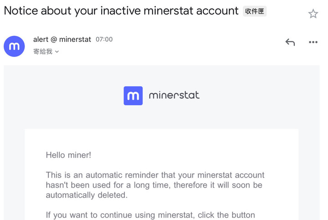Screen dimensions: 328x220
Task: Click the "If you want to continue" sentence
Action: pos(150,215)
